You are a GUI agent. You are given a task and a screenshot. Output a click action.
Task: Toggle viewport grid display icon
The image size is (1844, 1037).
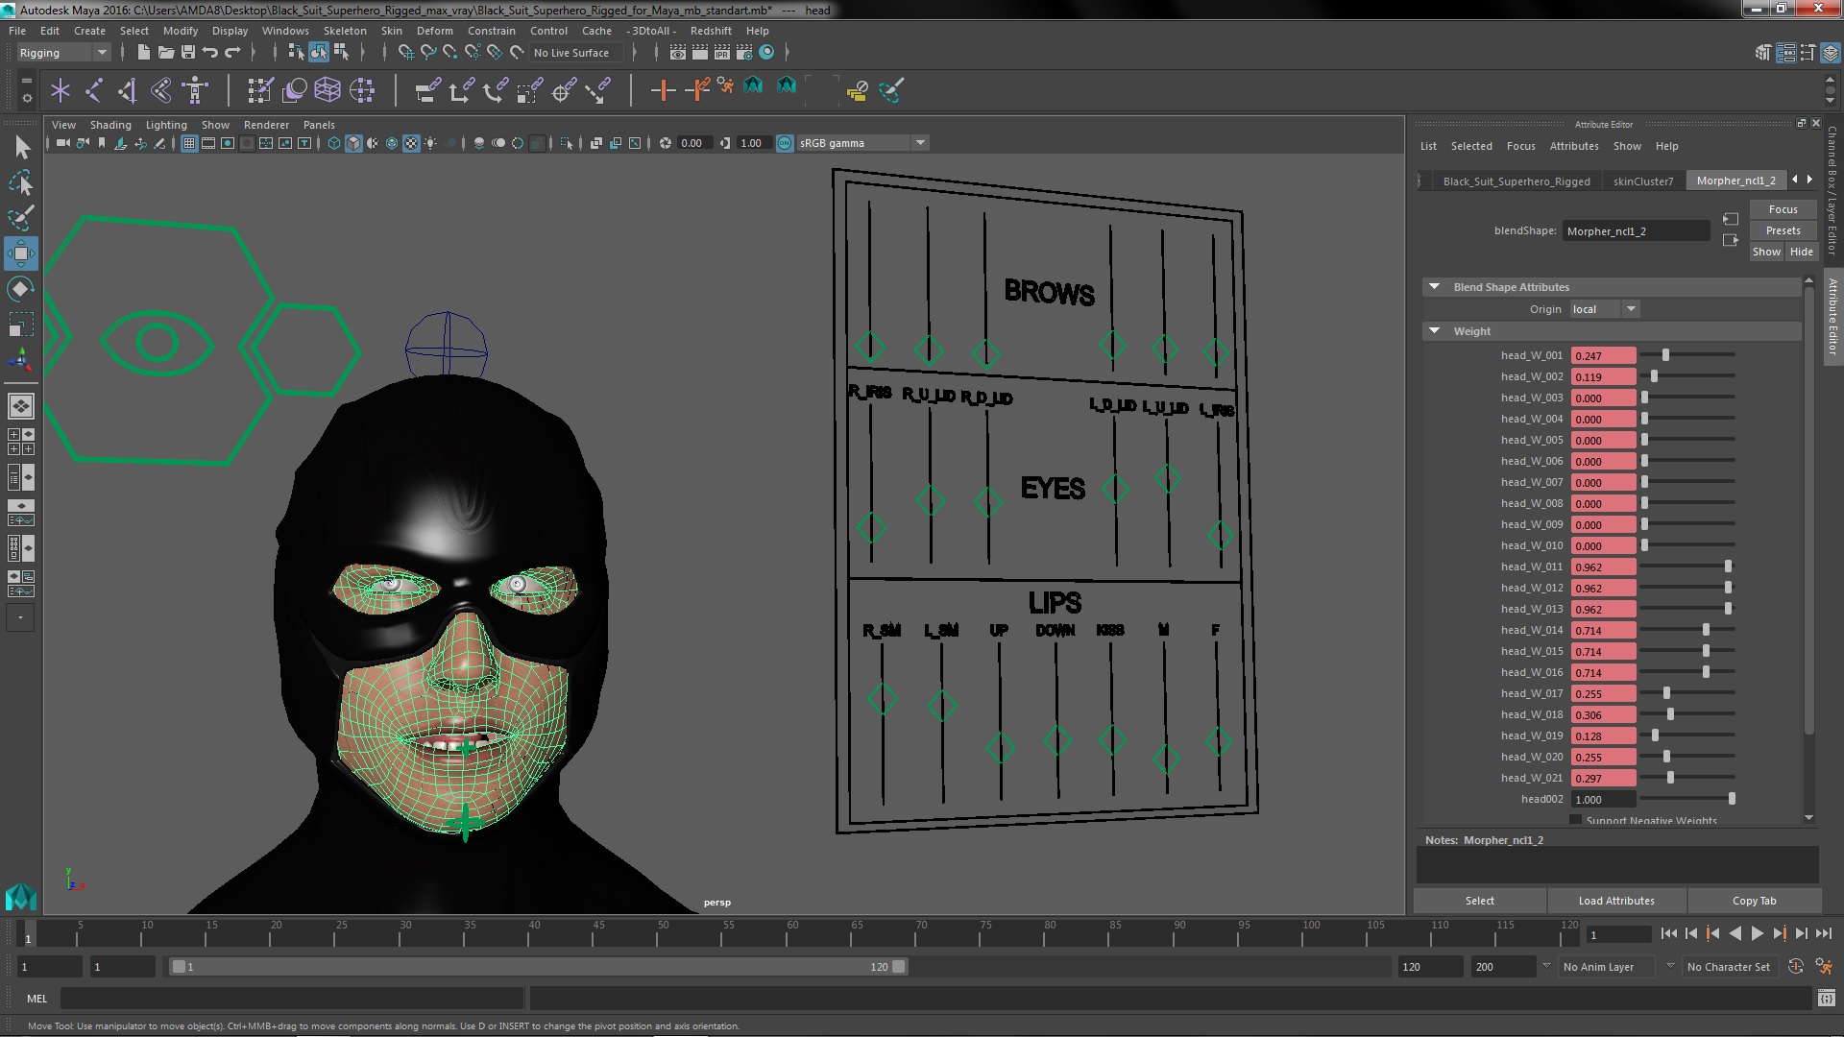point(189,143)
